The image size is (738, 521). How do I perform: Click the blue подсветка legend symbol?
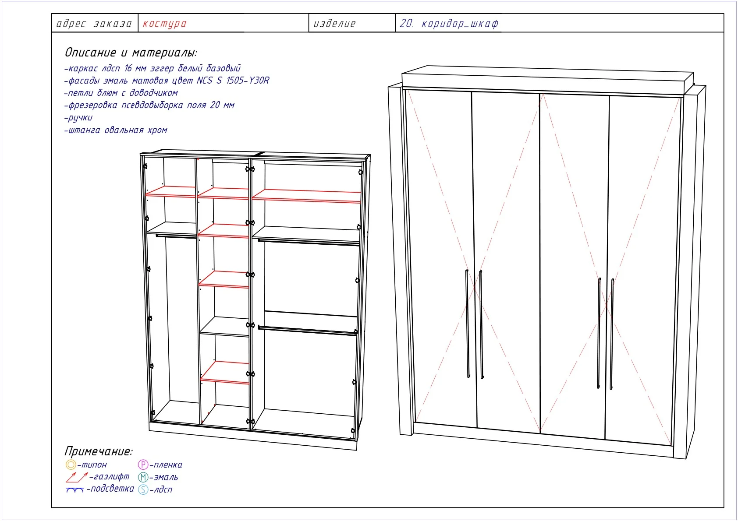tap(75, 489)
